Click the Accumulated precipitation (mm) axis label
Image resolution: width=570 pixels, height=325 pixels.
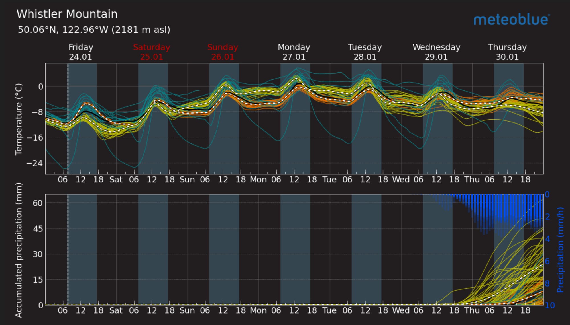point(19,250)
